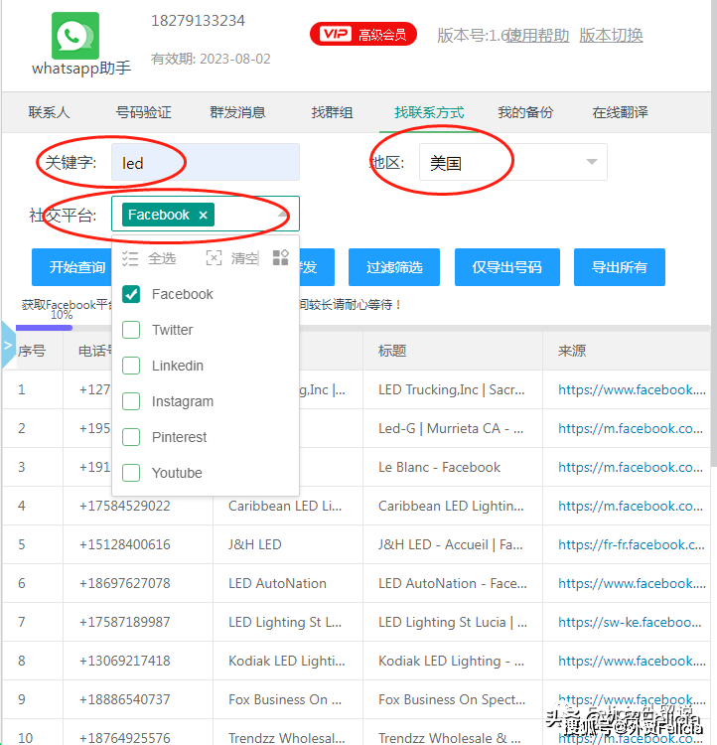
Task: Click the 导出所有 export all button
Action: click(x=619, y=267)
